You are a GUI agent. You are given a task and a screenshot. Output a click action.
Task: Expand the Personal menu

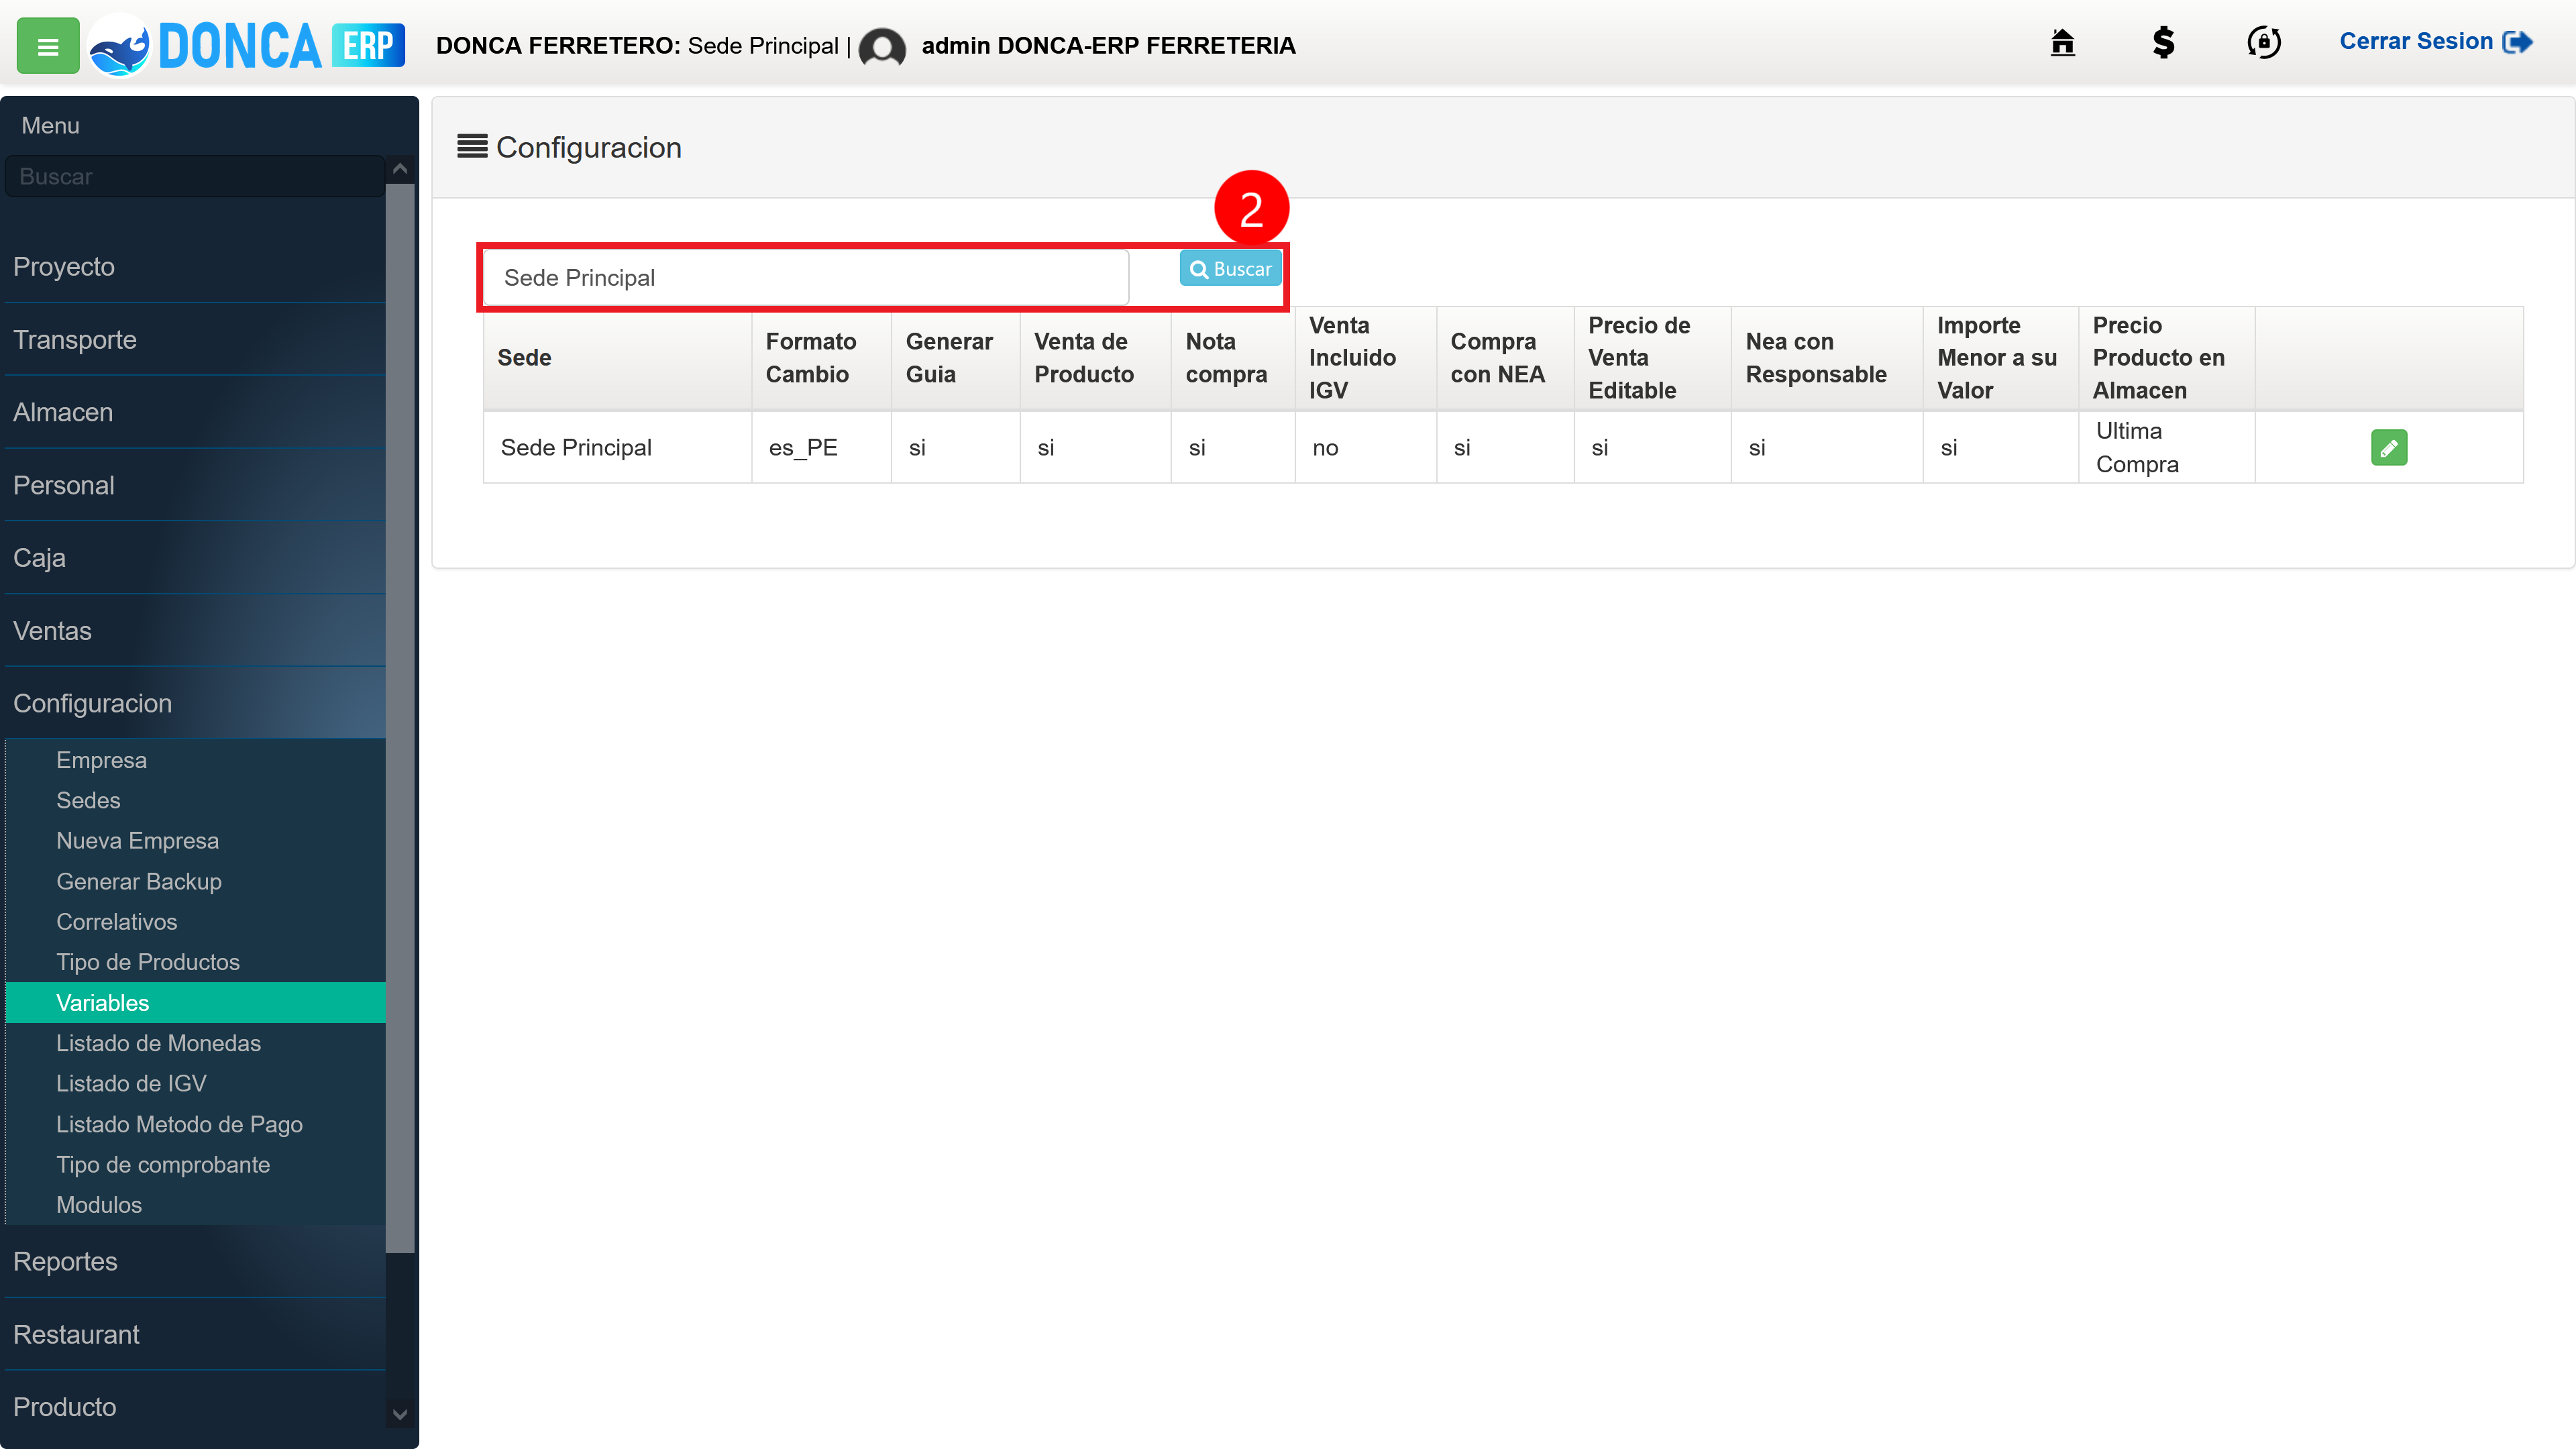point(195,486)
